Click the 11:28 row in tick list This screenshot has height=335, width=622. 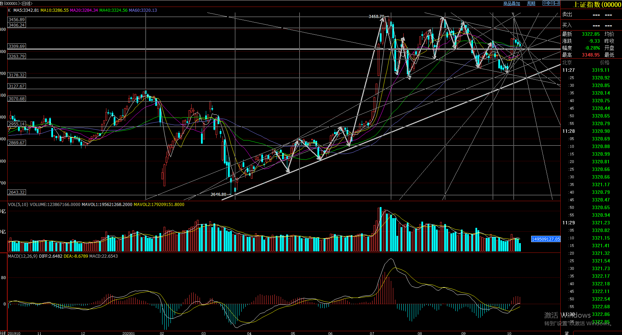[x=568, y=131]
